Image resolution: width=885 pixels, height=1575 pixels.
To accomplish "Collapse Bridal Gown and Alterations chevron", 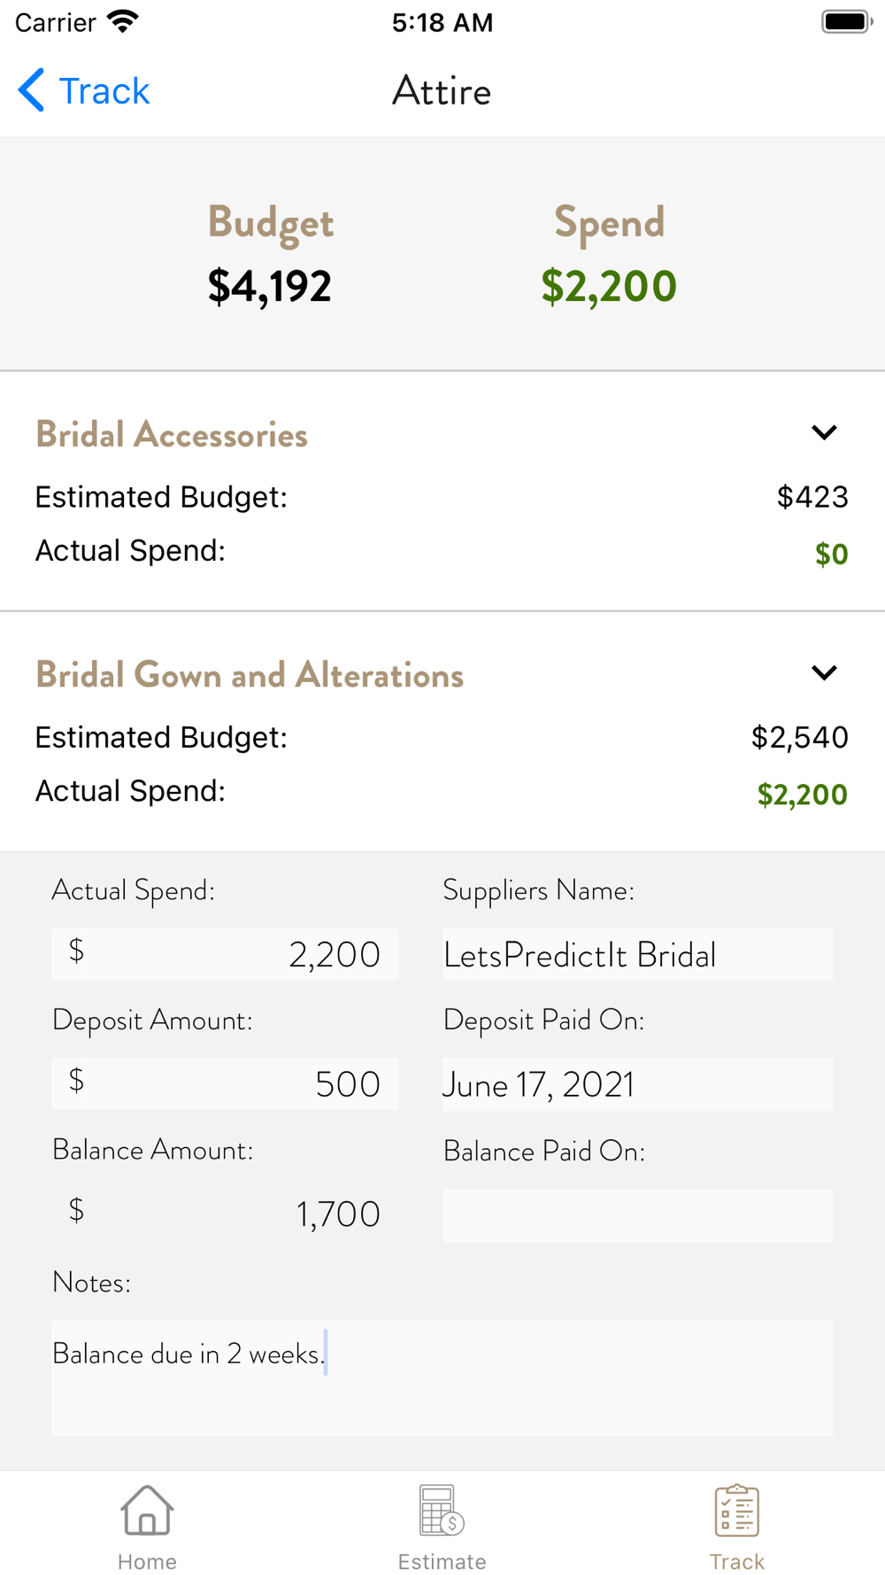I will coord(824,673).
